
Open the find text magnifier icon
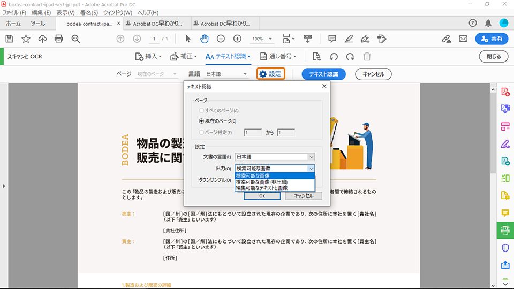click(75, 39)
